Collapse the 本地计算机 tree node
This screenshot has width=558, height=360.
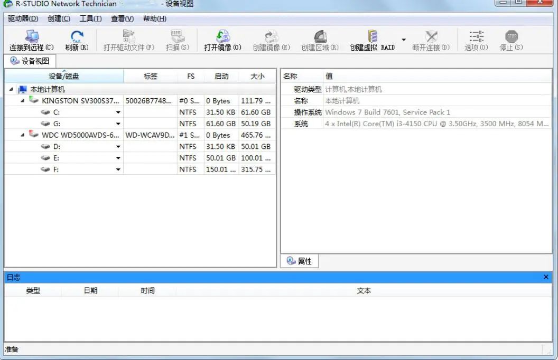point(11,89)
